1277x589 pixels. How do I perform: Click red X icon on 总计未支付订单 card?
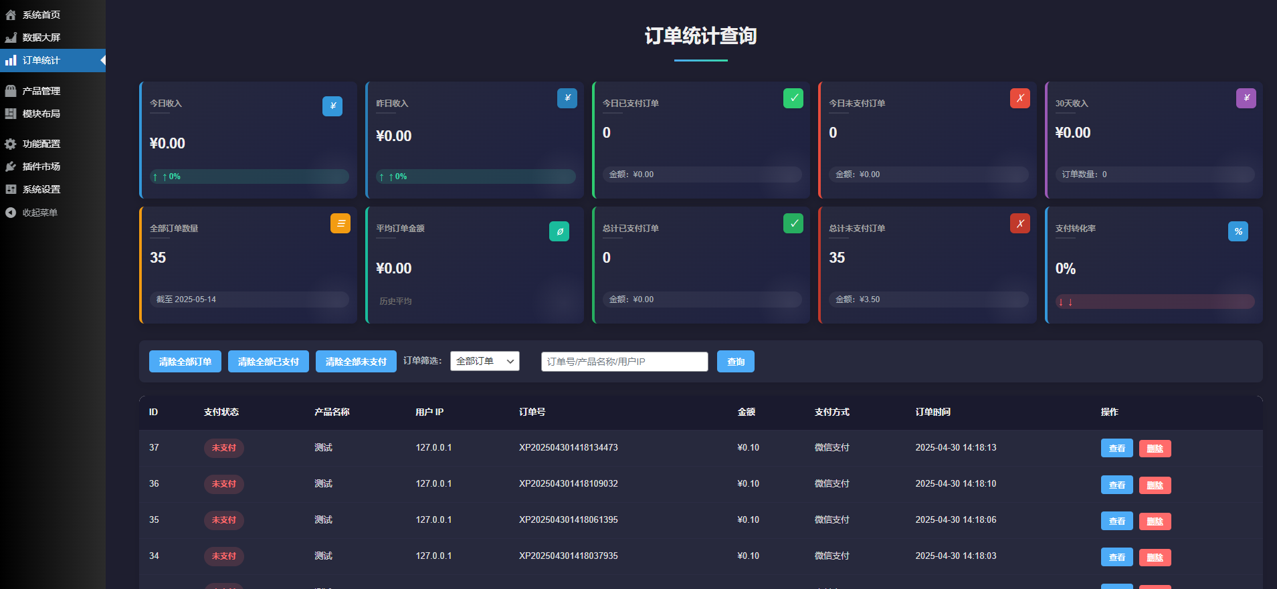click(x=1020, y=223)
